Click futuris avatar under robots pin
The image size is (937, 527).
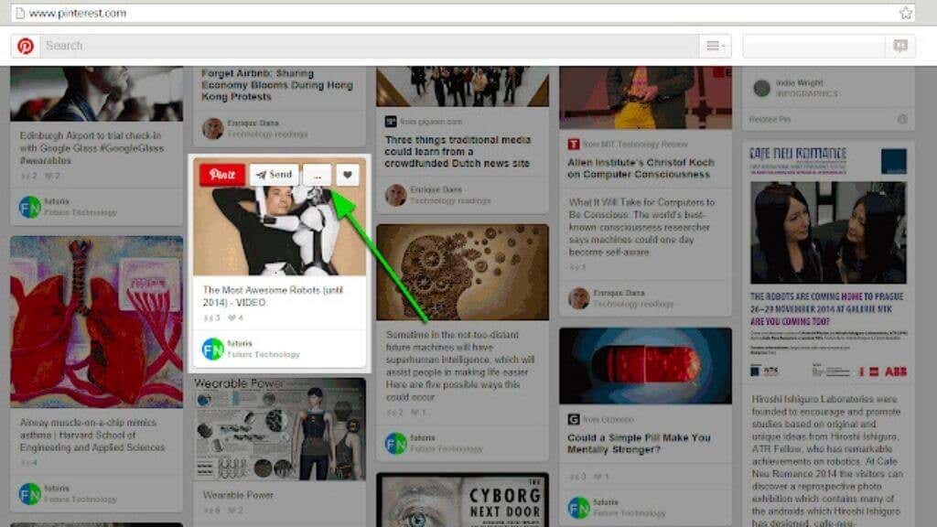coord(212,349)
